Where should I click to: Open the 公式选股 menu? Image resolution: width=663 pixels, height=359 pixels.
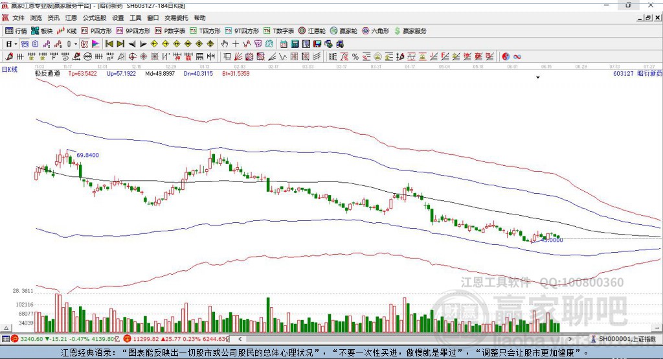tap(95, 17)
